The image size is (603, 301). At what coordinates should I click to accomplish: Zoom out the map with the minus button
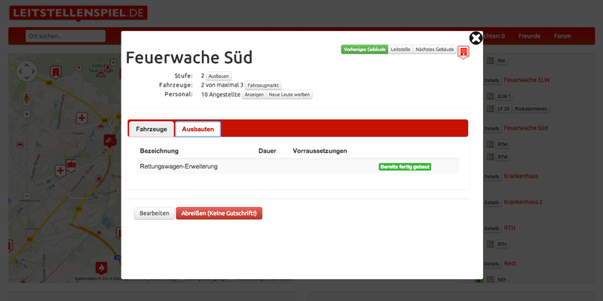pos(26,196)
